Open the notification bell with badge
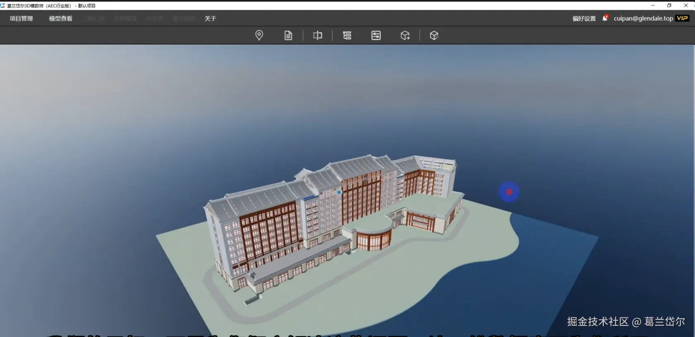The image size is (695, 337). 605,18
